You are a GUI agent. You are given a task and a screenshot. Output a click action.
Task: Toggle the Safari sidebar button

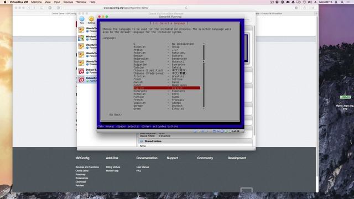coord(42,8)
